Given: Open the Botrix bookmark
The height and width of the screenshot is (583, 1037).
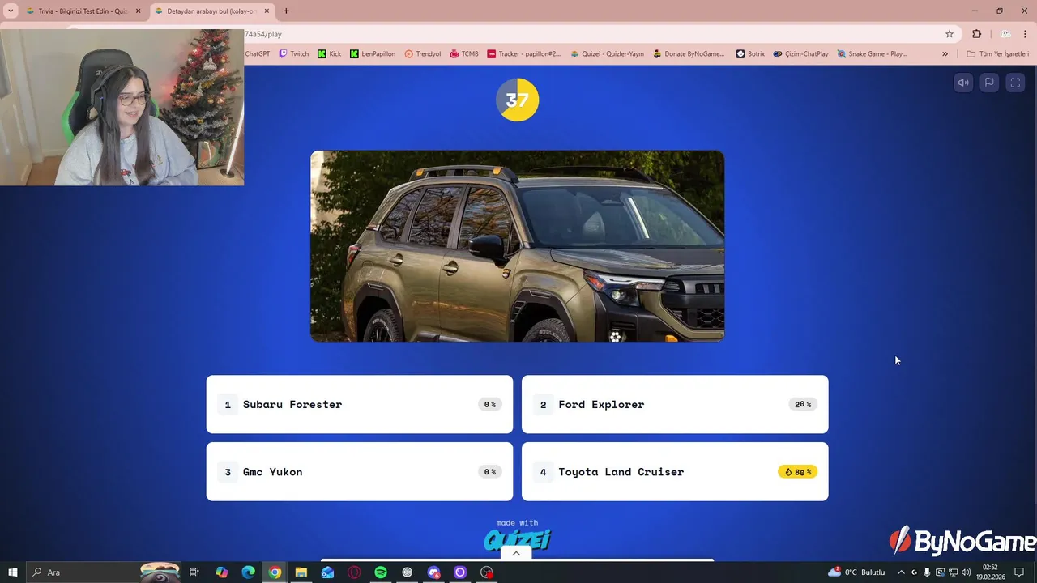Looking at the screenshot, I should pyautogui.click(x=750, y=54).
